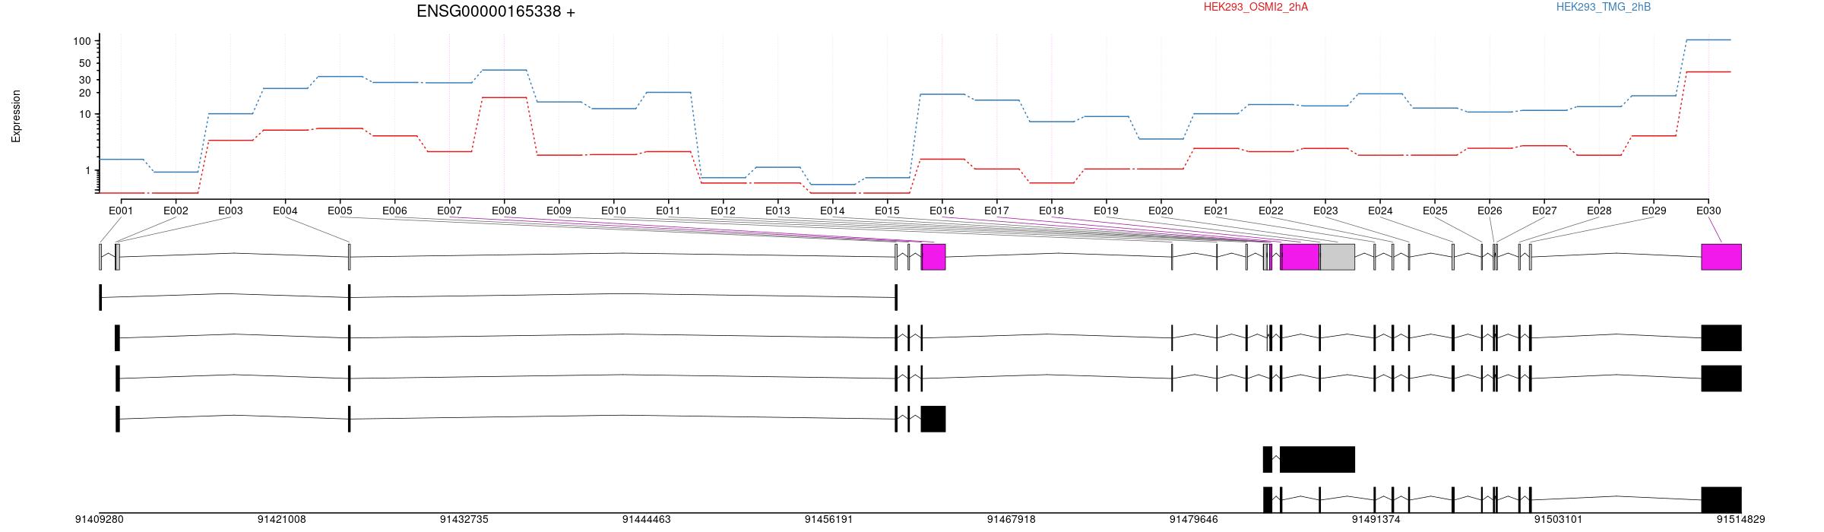Click the gene title ENSG00000165338 +

click(x=496, y=11)
